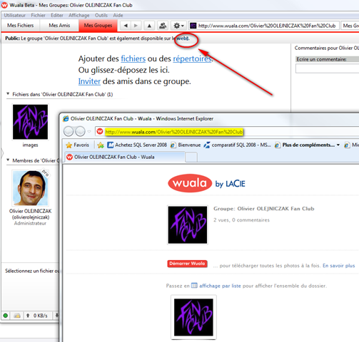Image resolution: width=359 pixels, height=342 pixels.
Task: Expand 'Plus de compléments...' dropdown in favorites bar
Action: tap(338, 145)
